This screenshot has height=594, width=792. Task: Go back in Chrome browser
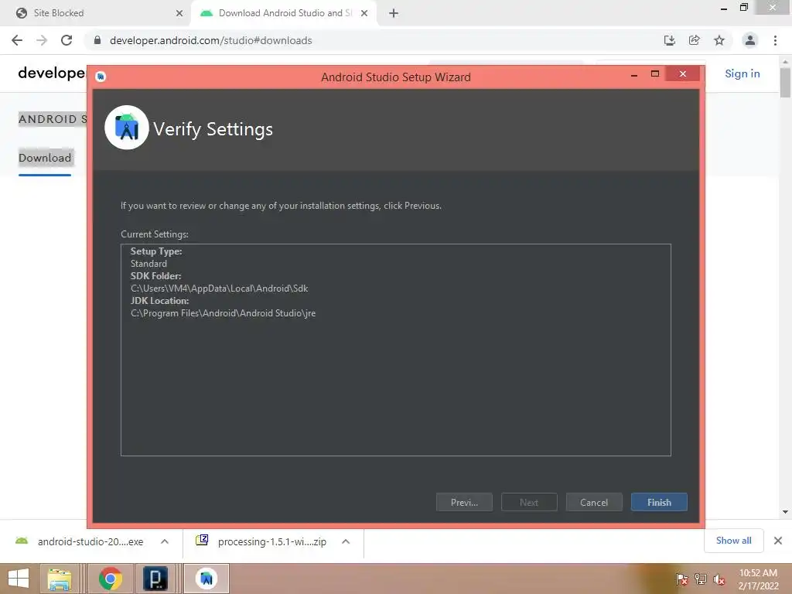tap(17, 40)
